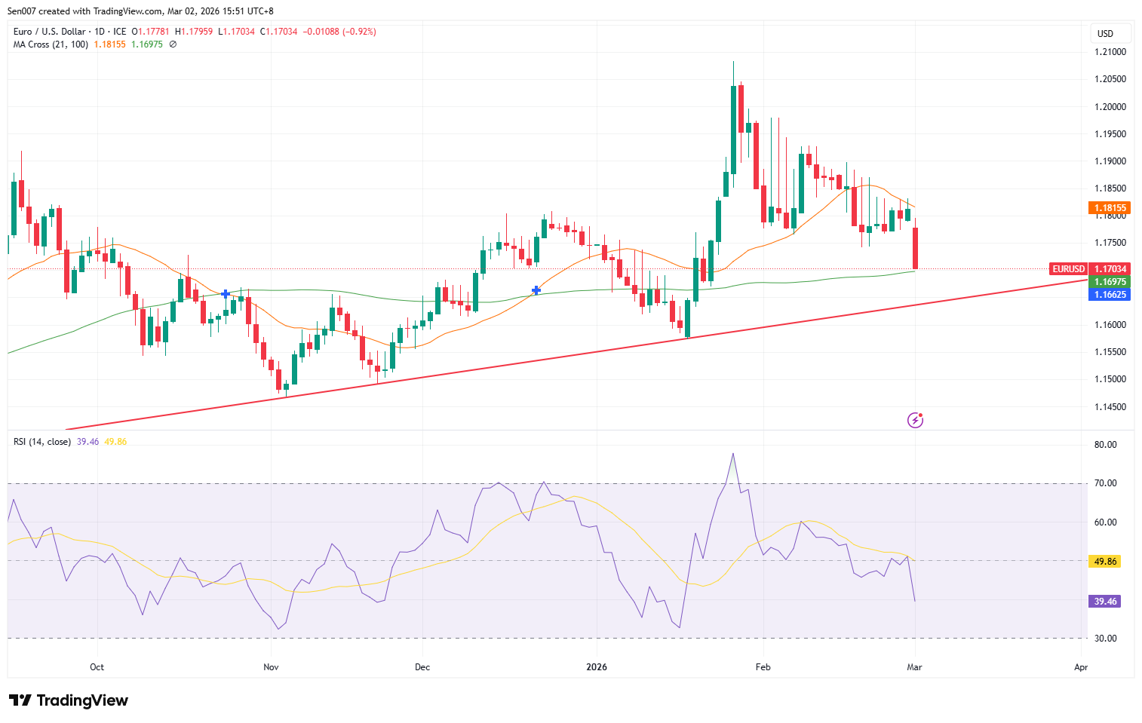Viewport: 1142px width, 723px height.
Task: Click the blue 1.16625 price label
Action: [x=1110, y=295]
